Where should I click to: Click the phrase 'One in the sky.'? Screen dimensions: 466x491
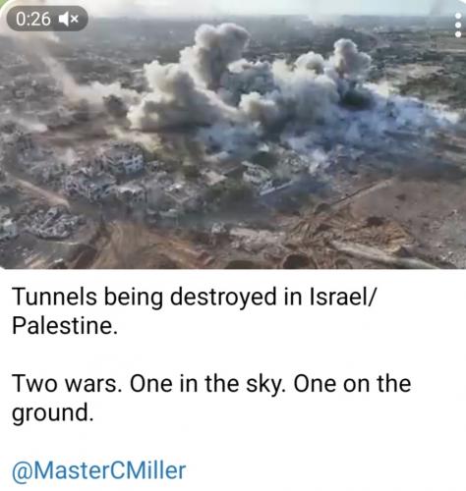click(x=208, y=384)
